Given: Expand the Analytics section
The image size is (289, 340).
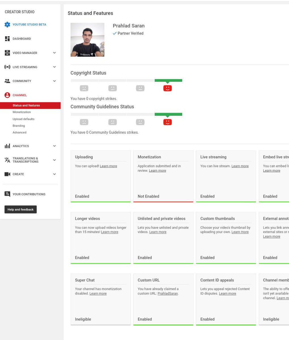Looking at the screenshot, I should (54, 146).
